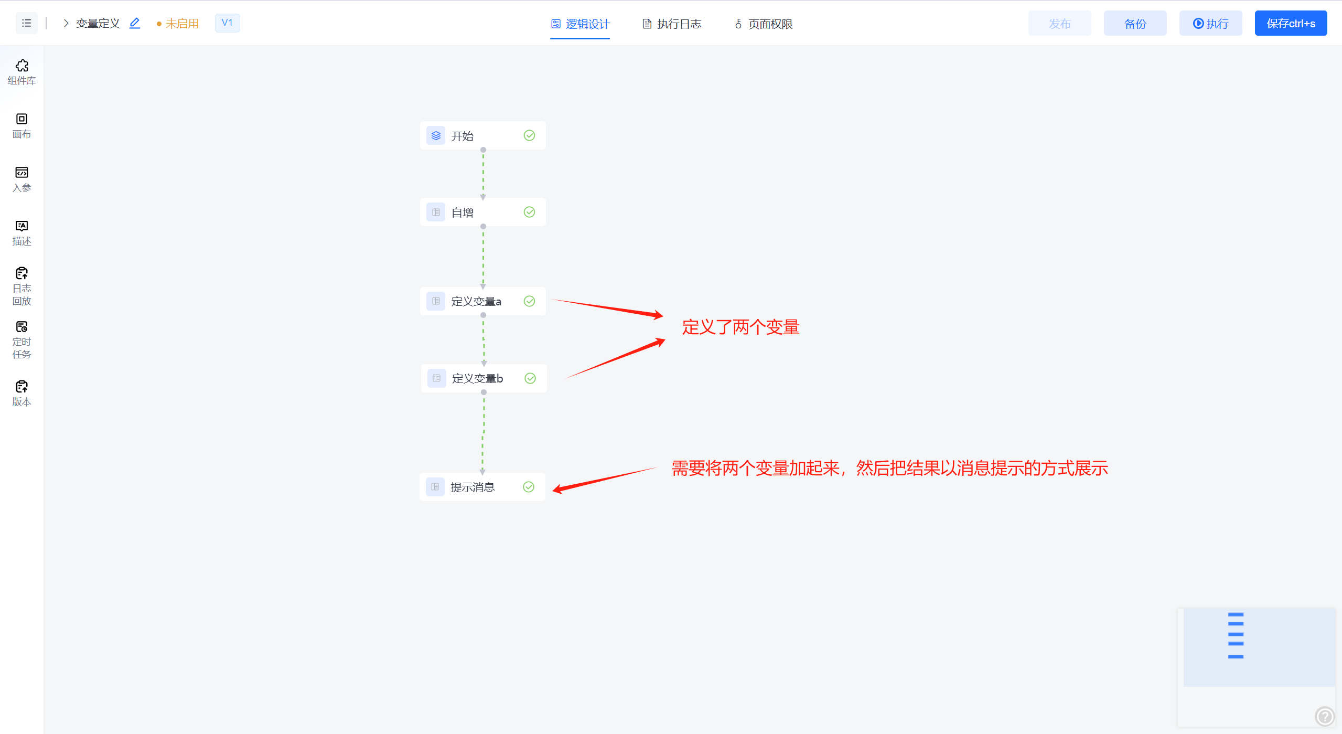Click the pencil edit icon beside 变量定义
Screen dimensions: 1342x734
click(x=135, y=23)
